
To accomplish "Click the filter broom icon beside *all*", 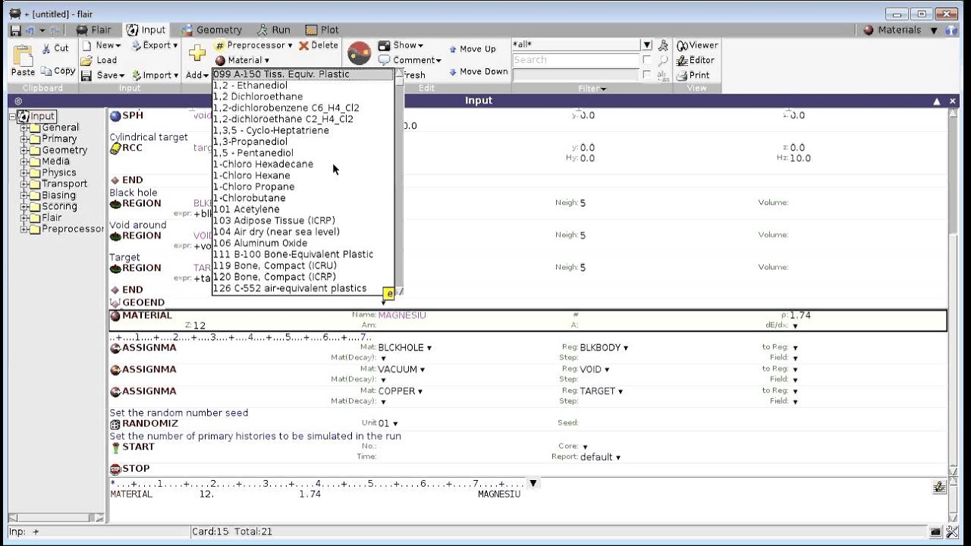I will click(x=664, y=45).
